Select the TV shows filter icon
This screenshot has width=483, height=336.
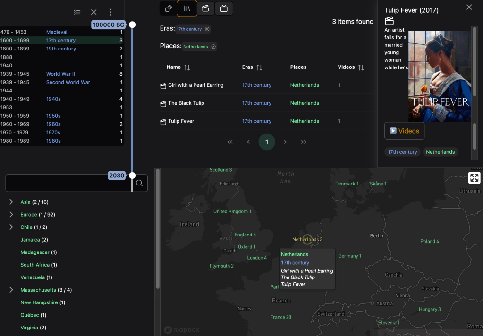(x=224, y=8)
